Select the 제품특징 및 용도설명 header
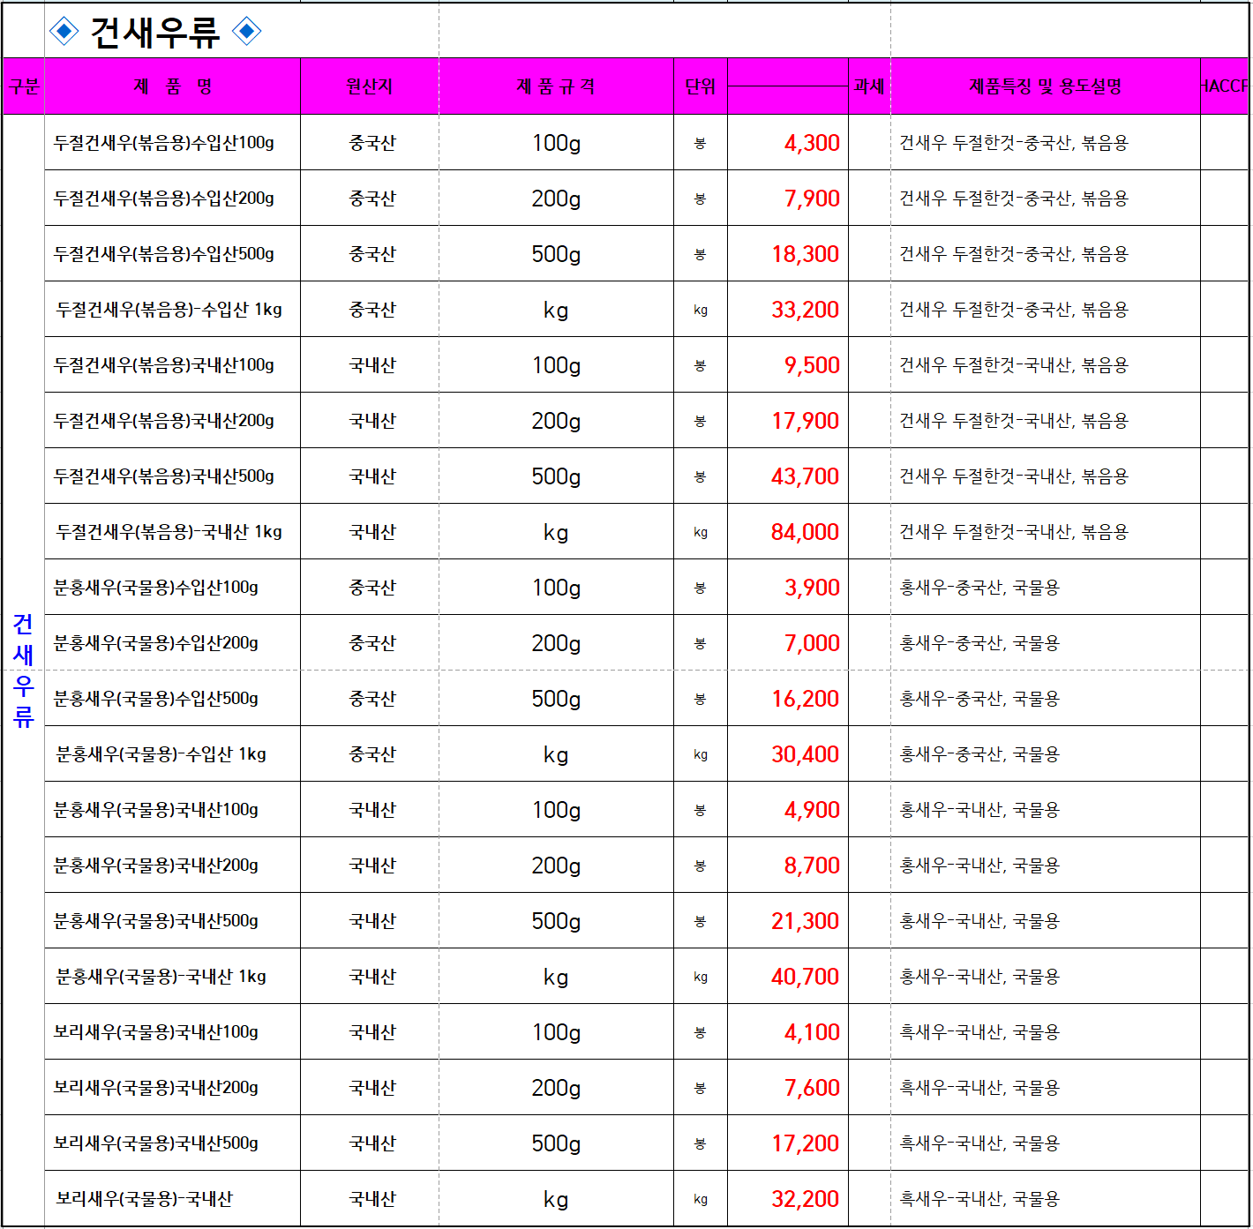This screenshot has height=1229, width=1253. 1046,86
